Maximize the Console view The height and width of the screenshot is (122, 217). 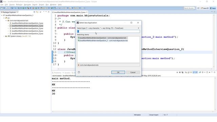point(215,72)
